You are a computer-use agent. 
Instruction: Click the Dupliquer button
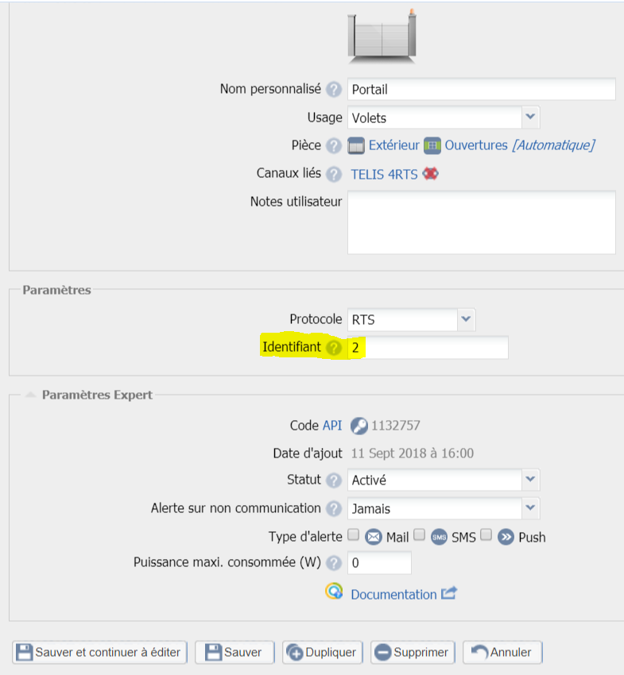(322, 652)
